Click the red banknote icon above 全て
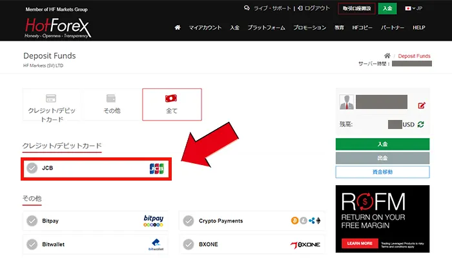Screen dimensions: 452x258 tap(171, 98)
